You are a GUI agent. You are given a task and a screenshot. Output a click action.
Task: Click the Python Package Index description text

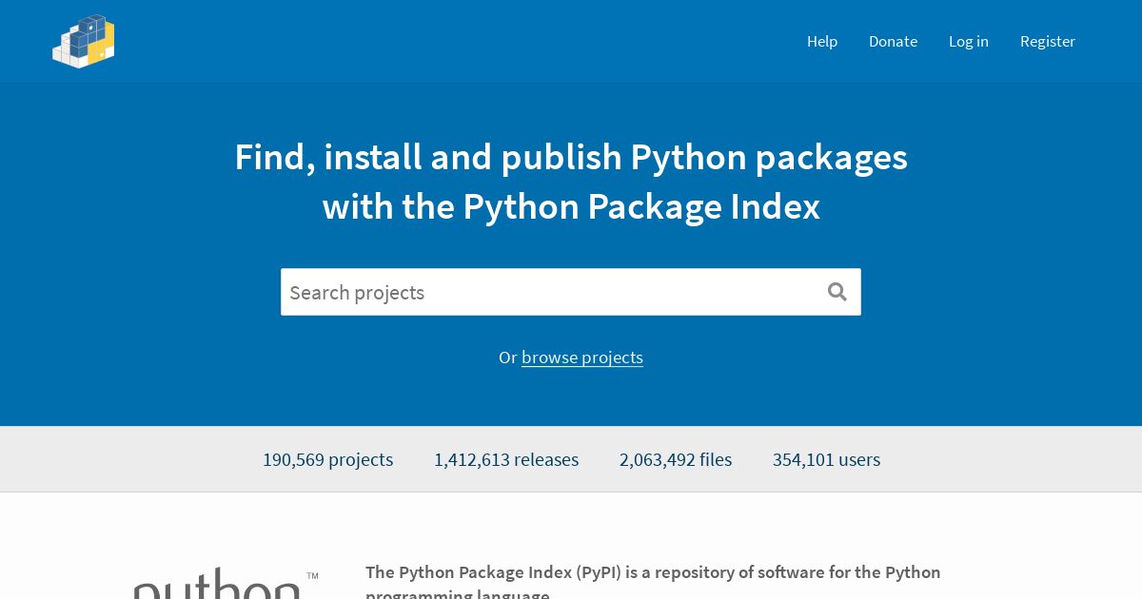(653, 583)
